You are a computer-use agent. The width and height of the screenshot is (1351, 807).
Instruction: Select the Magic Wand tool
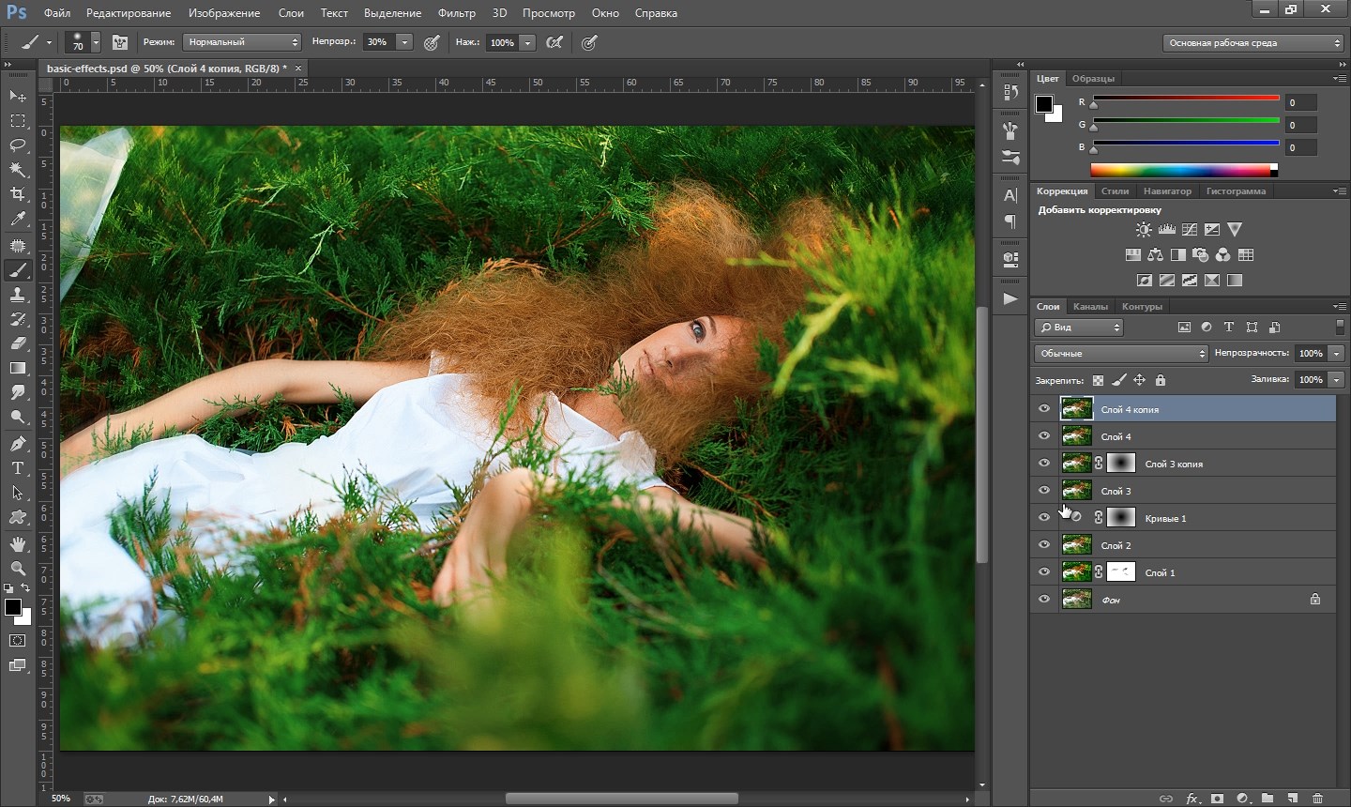pos(18,170)
